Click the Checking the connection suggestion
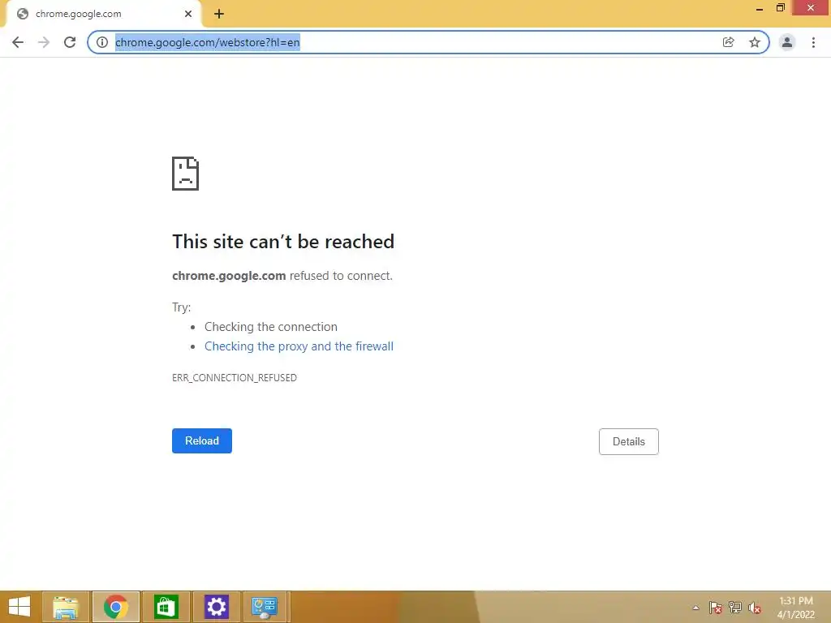This screenshot has height=623, width=831. [271, 327]
